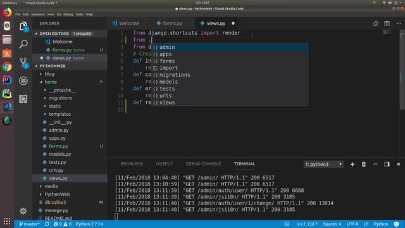Click the master branch status item

[x=30, y=224]
